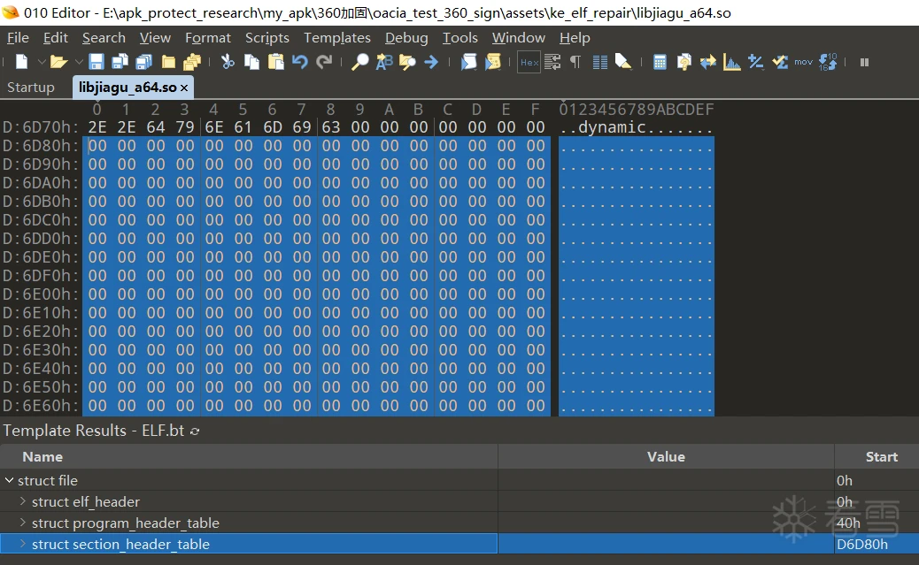
Task: Open the Format menu
Action: (208, 37)
